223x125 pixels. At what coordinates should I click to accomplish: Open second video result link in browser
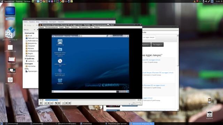[x=158, y=73]
